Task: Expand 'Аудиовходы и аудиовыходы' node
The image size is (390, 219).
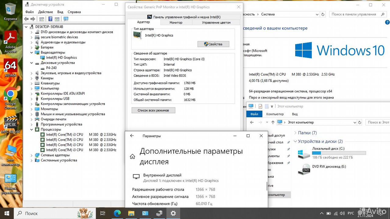Action: 32,42
